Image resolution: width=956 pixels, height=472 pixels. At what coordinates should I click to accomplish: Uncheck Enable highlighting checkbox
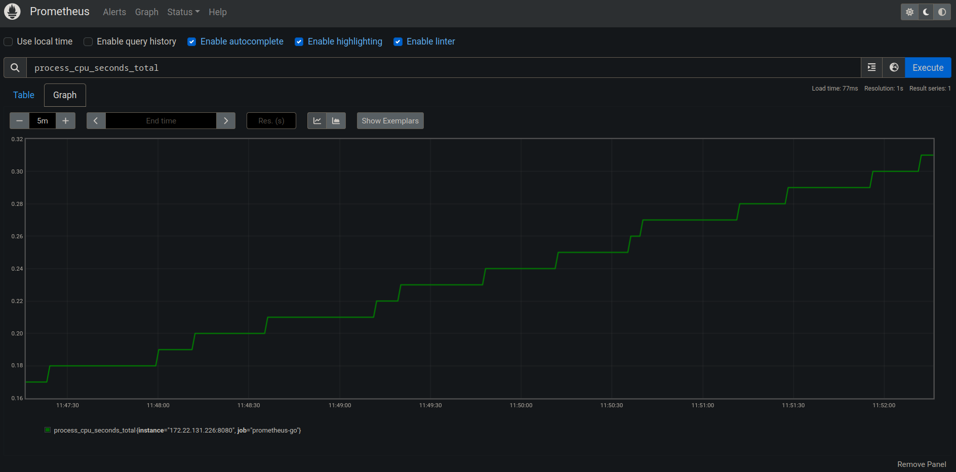tap(299, 41)
